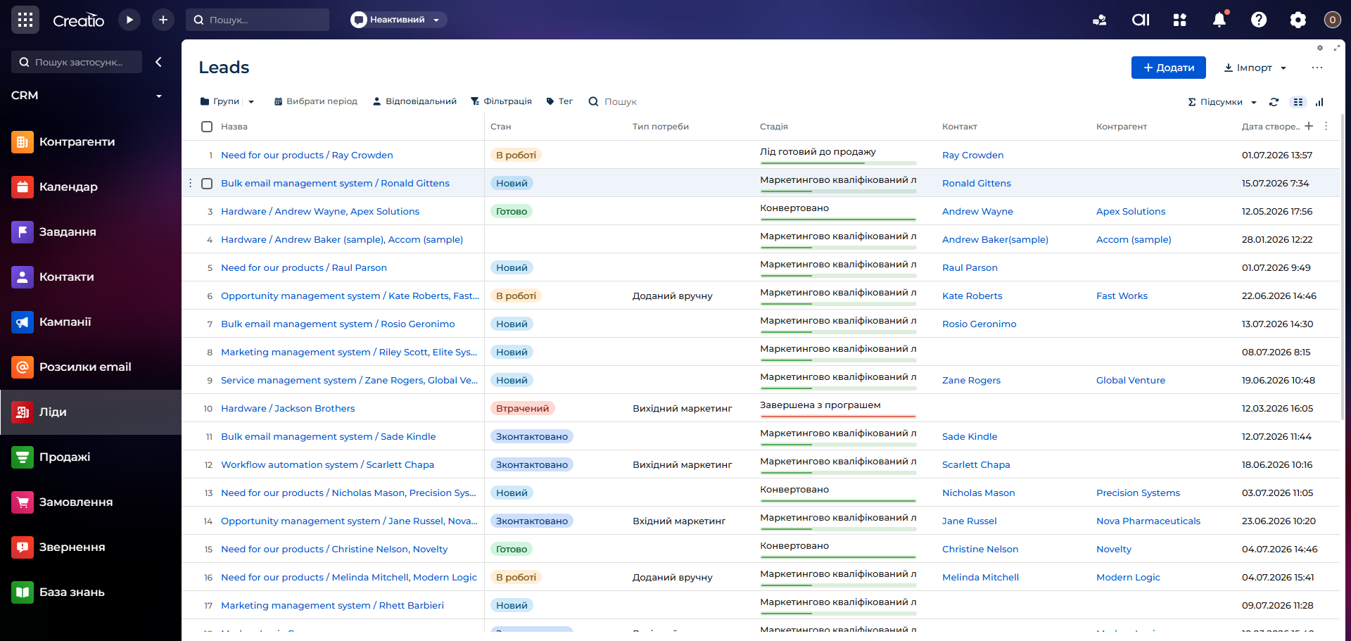Screen dimensions: 1351x641
Task: Open the Імпорт dropdown
Action: 1255,68
